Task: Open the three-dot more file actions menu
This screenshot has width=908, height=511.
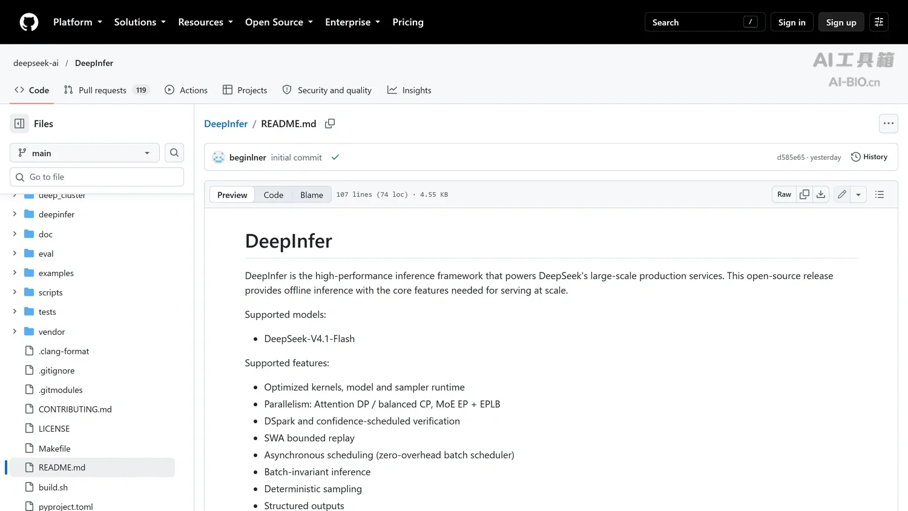Action: point(888,124)
